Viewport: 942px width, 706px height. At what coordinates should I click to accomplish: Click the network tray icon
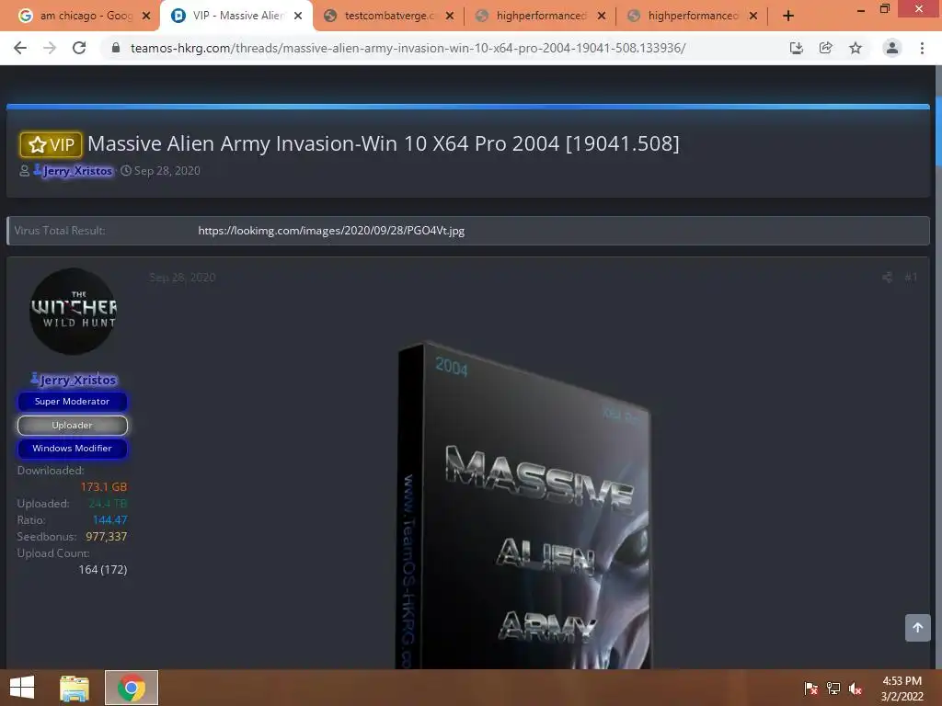(x=833, y=689)
